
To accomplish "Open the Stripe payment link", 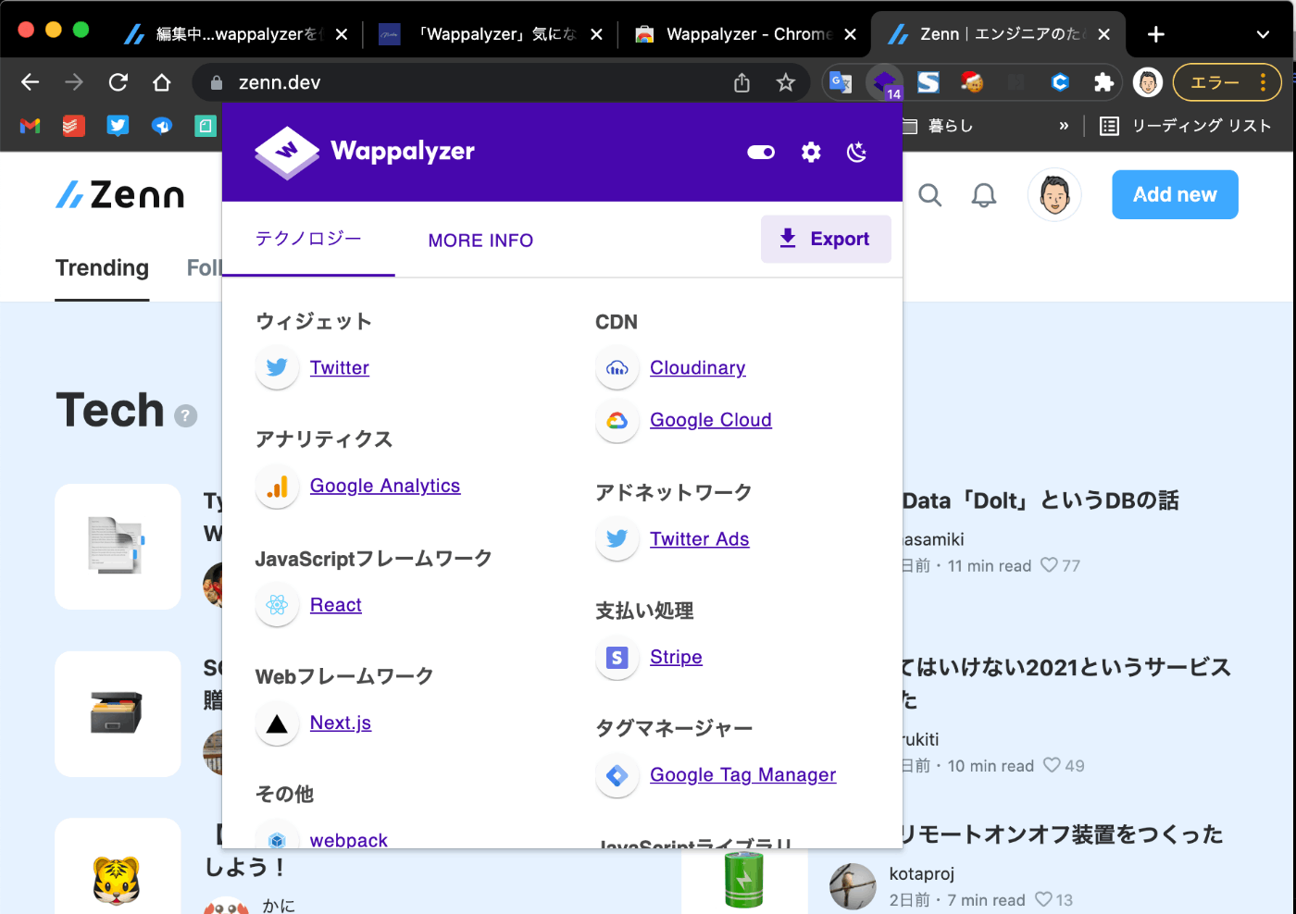I will [x=676, y=656].
